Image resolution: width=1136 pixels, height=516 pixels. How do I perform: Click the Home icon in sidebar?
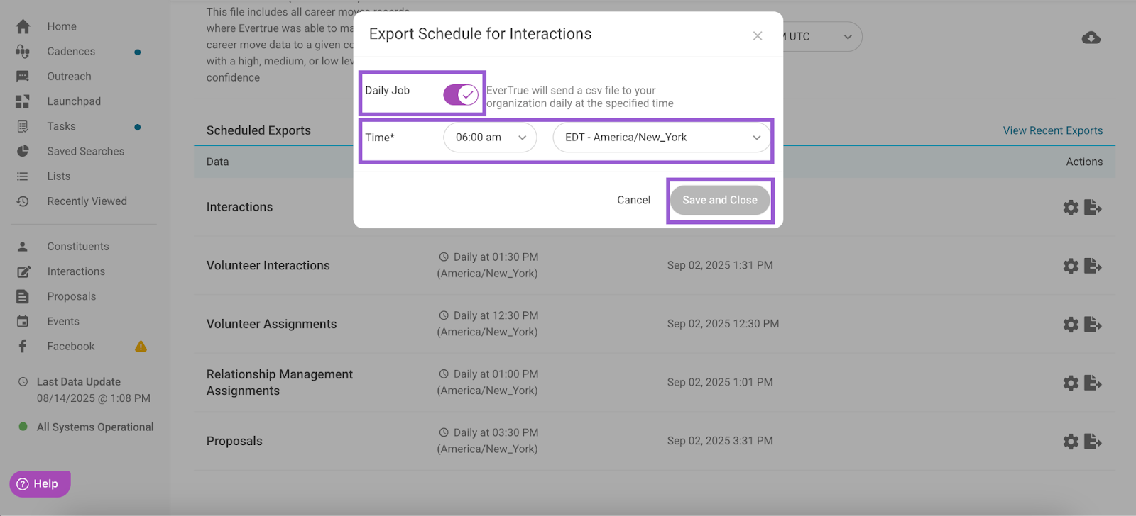point(23,27)
